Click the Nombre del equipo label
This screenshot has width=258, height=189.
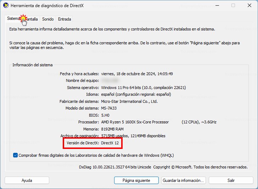[x=83, y=80]
